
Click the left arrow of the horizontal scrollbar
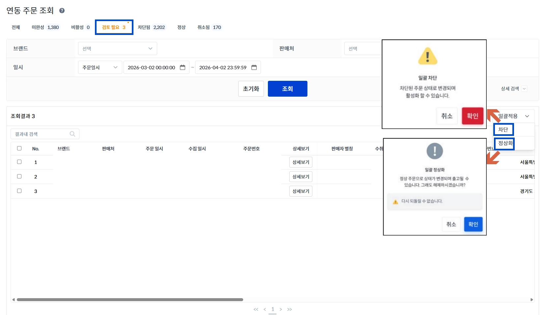click(x=14, y=300)
